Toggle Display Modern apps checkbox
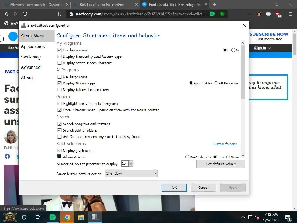This screenshot has width=297, height=223. click(x=59, y=83)
